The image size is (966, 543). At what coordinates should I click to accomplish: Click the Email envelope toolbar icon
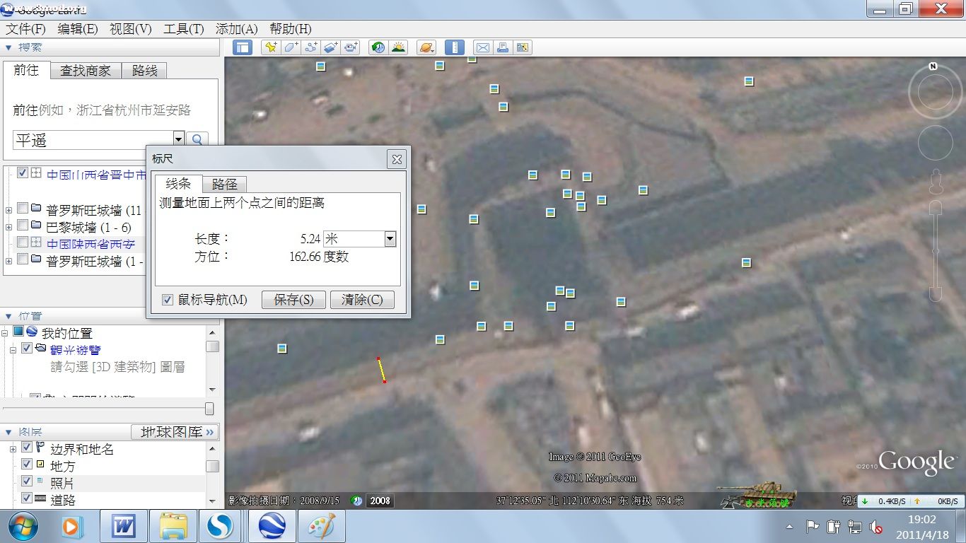pyautogui.click(x=482, y=47)
